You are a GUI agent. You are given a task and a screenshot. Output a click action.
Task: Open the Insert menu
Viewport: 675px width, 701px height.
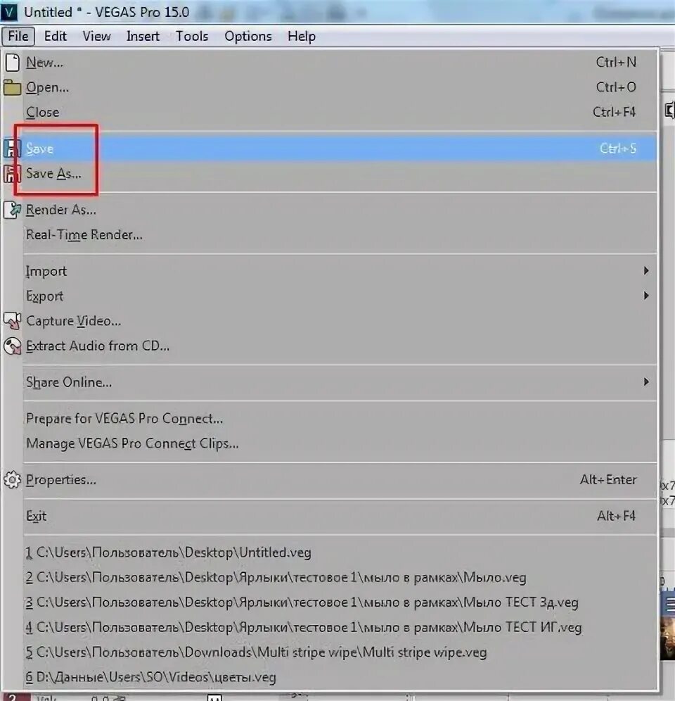click(143, 36)
